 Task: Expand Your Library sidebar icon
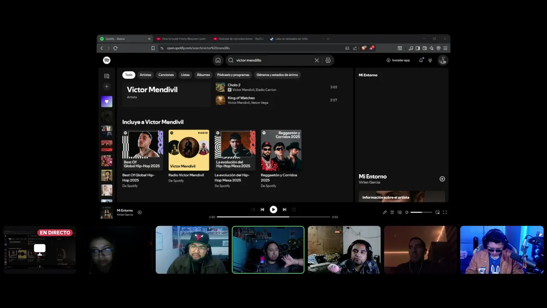[107, 76]
